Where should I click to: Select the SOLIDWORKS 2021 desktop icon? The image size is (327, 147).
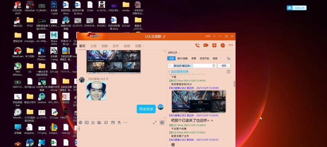point(18,8)
